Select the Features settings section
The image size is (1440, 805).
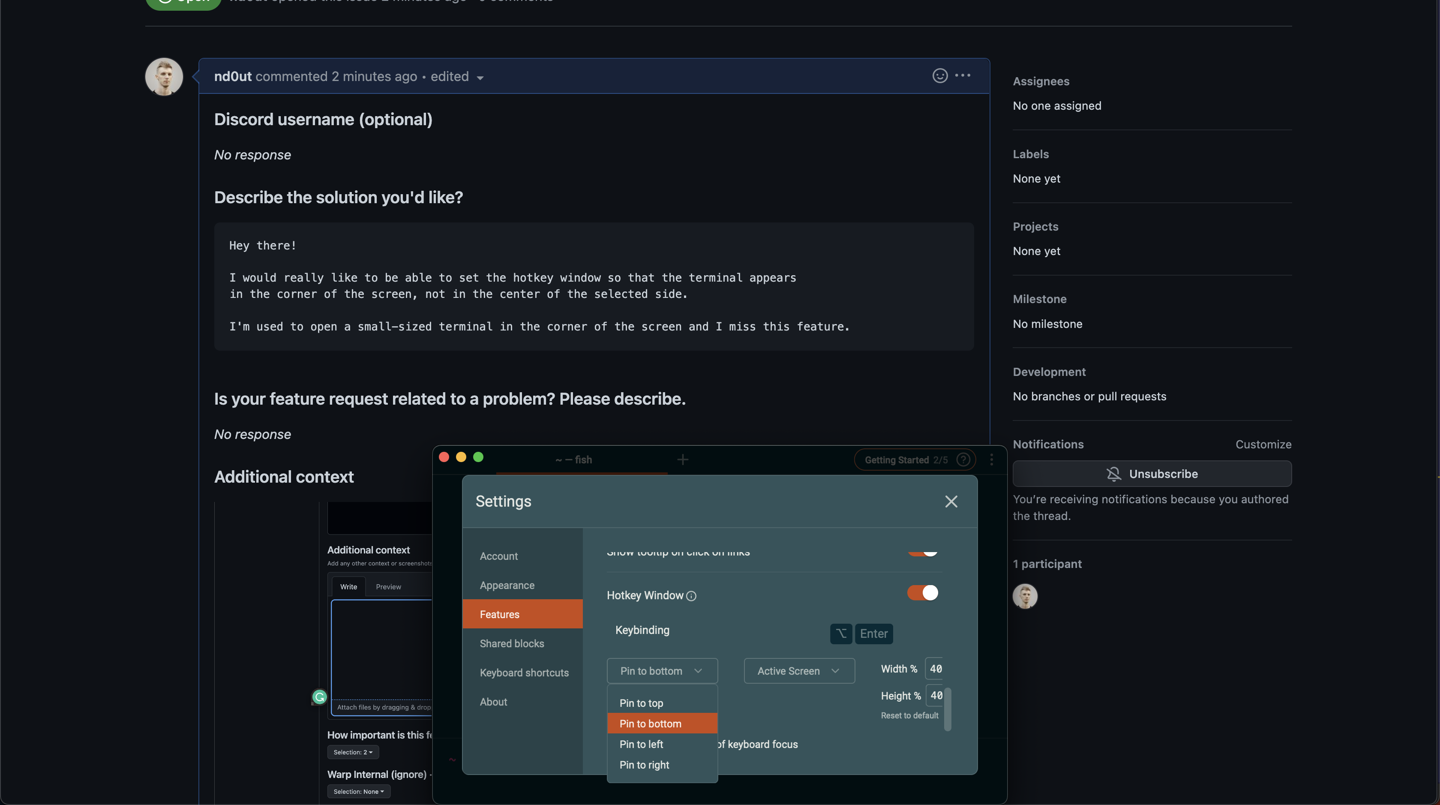tap(522, 614)
